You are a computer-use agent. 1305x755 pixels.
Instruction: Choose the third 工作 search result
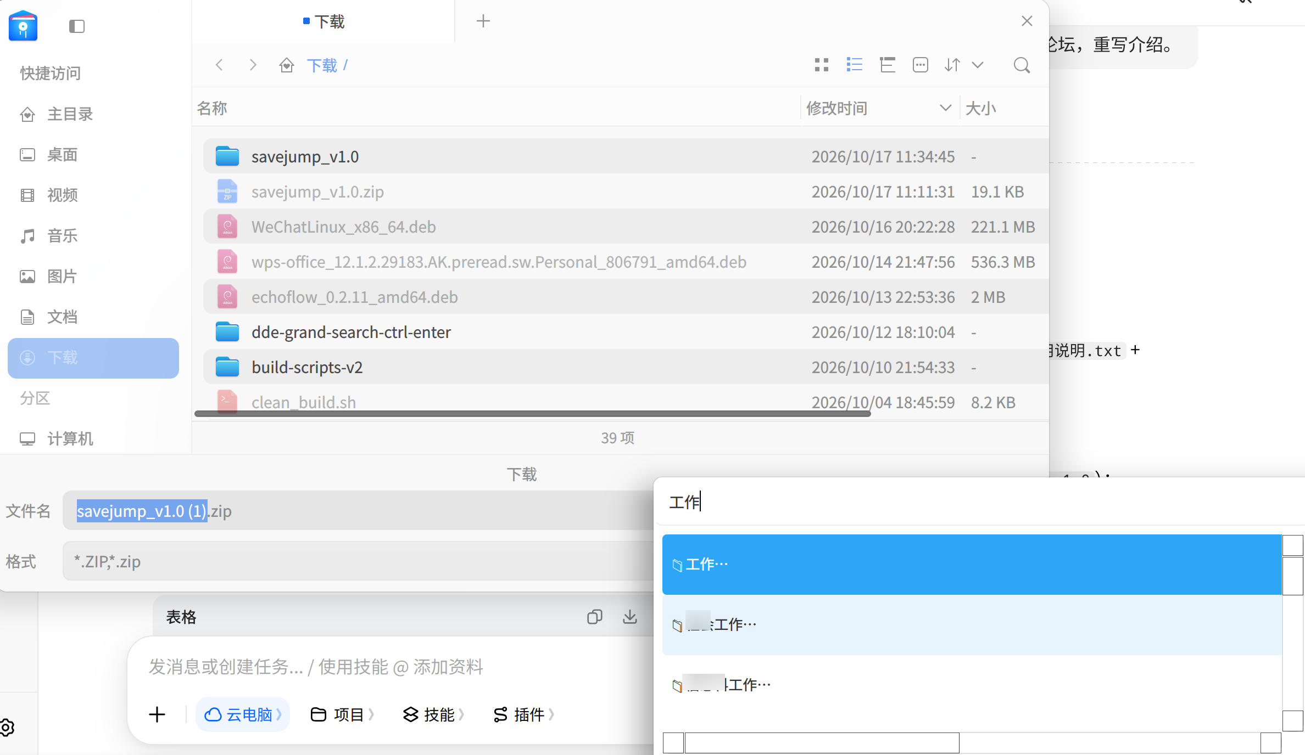[x=972, y=685]
